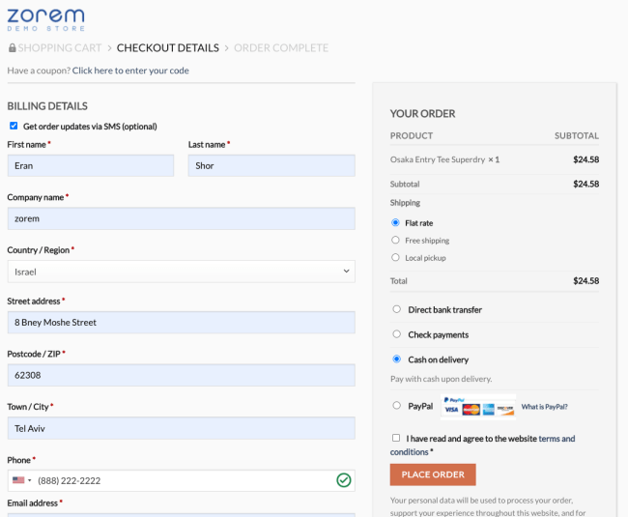Open the phone country code selector arrow
Viewport: 628px width, 517px height.
[x=30, y=480]
